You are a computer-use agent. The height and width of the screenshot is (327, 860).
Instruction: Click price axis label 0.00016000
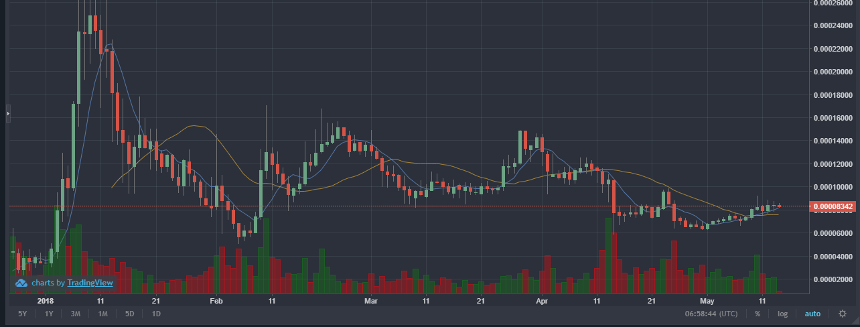pos(832,117)
